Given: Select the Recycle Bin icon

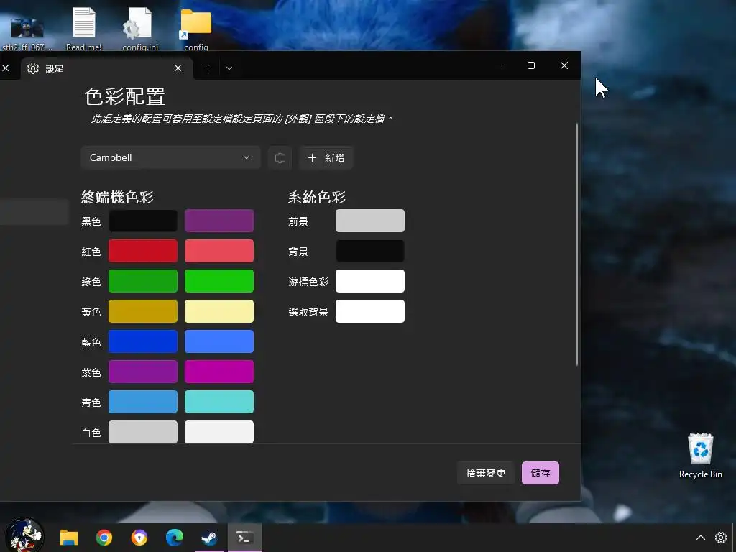Looking at the screenshot, I should click(700, 456).
